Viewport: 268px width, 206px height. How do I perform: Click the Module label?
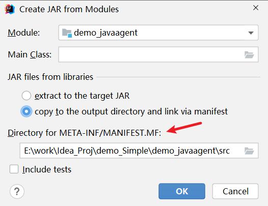point(24,33)
